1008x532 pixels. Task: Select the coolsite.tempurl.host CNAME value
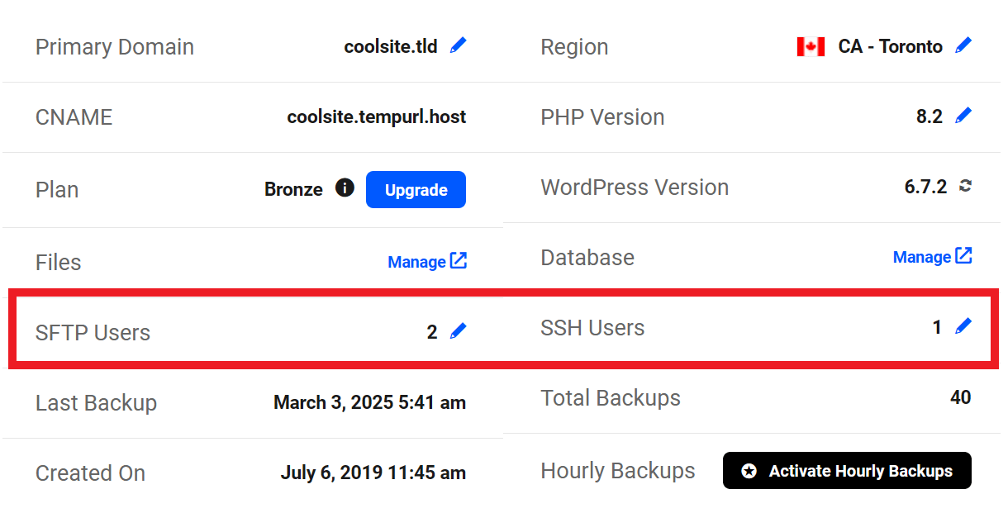point(377,117)
